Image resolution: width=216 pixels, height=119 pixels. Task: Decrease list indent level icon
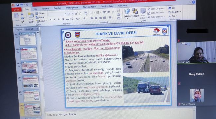pyautogui.click(x=104, y=12)
